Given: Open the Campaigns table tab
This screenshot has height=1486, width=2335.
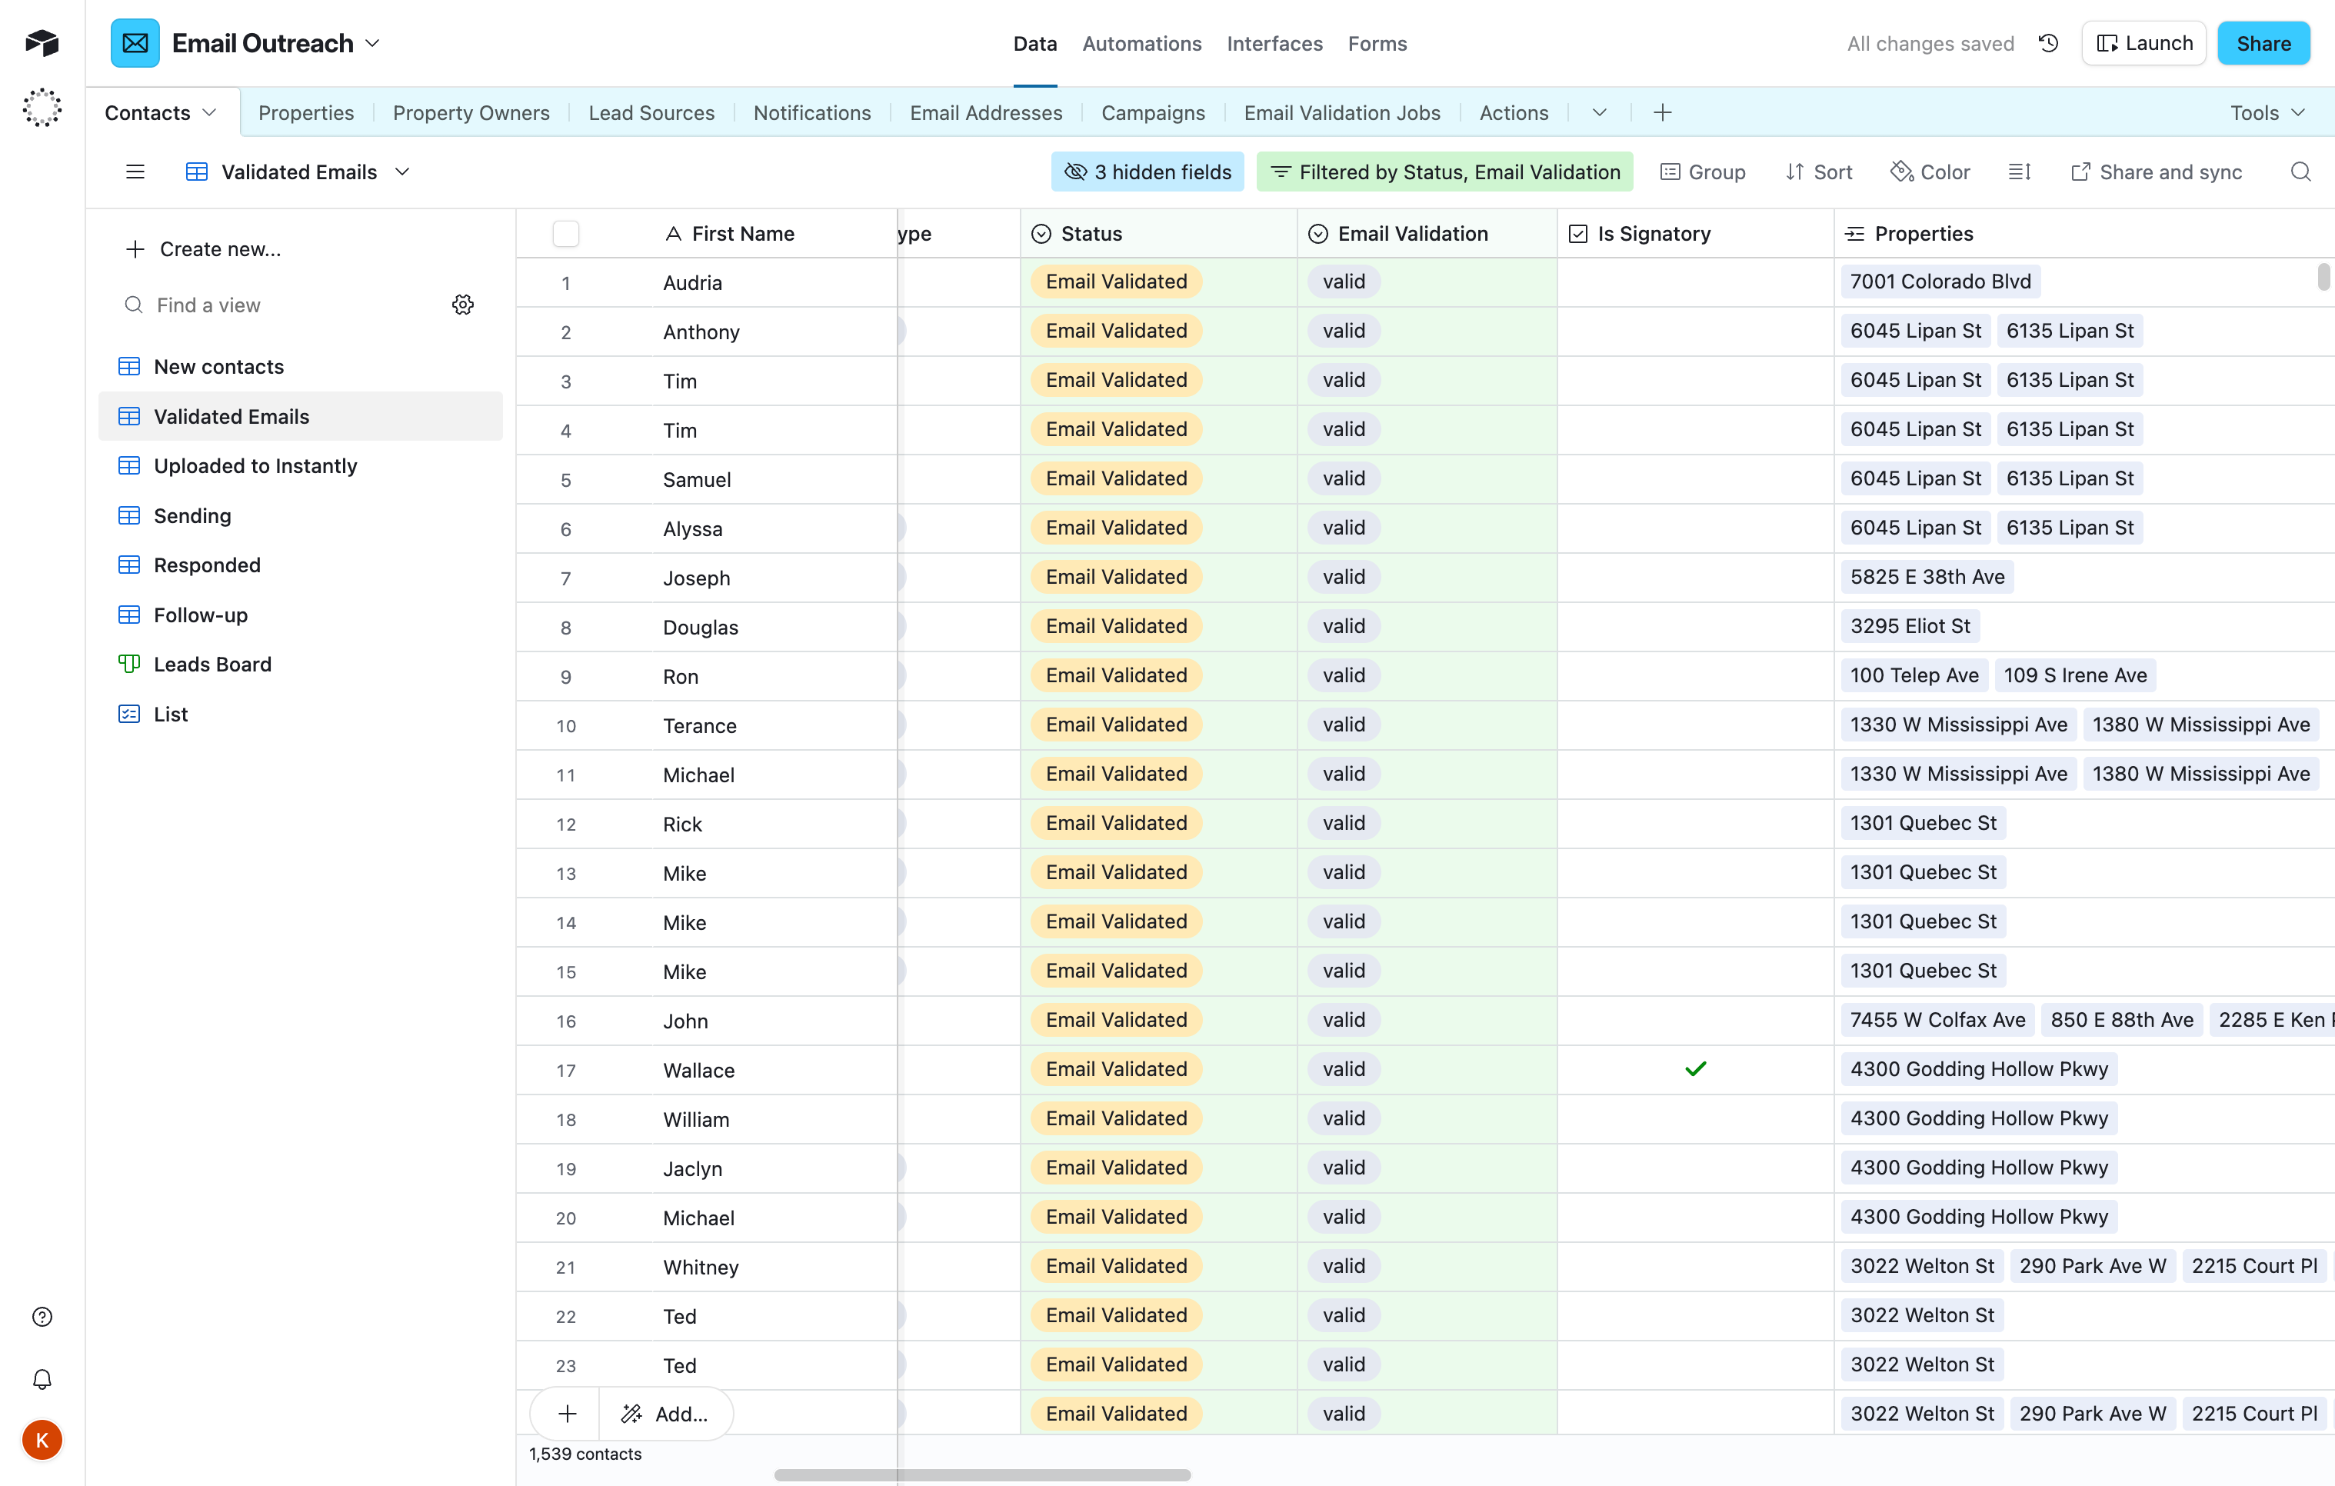Looking at the screenshot, I should coord(1153,112).
